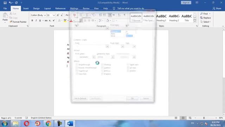Start a numbered list
This screenshot has width=225, height=127.
pos(87,15)
